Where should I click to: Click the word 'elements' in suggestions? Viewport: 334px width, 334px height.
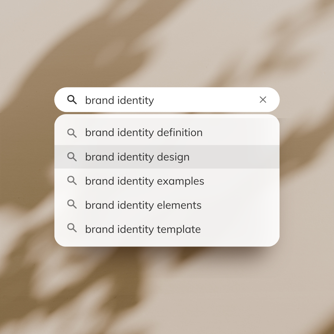(x=179, y=205)
